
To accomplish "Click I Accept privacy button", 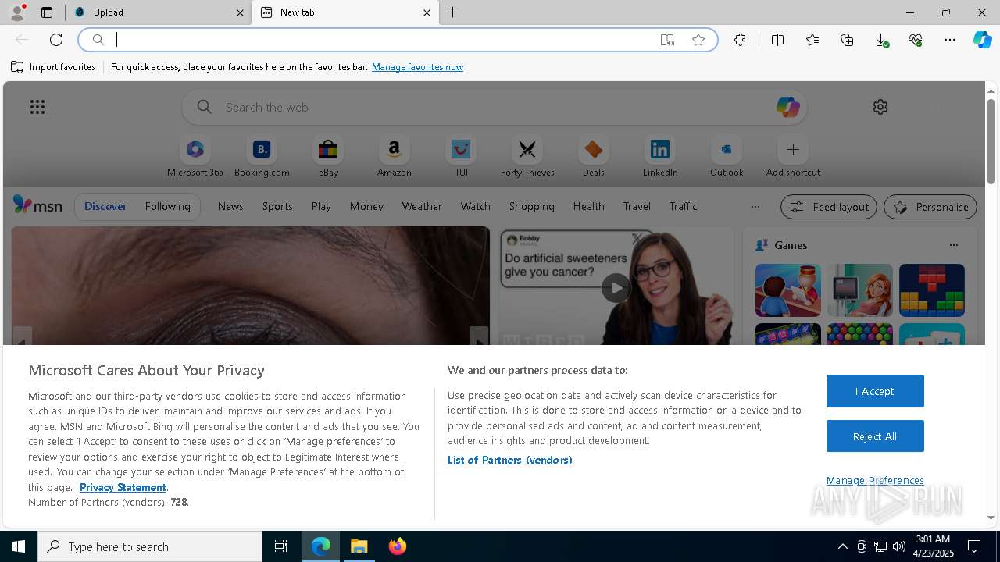I will pos(875,391).
